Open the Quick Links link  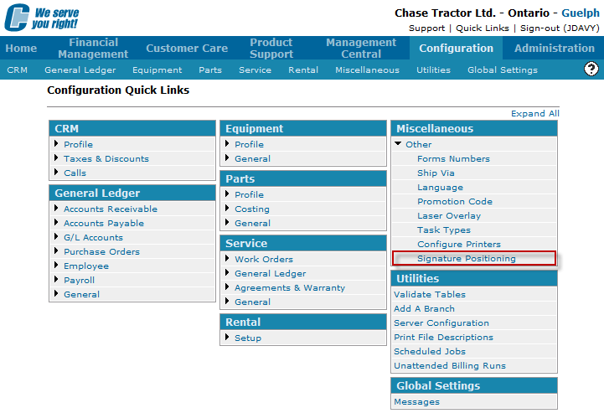tap(483, 28)
